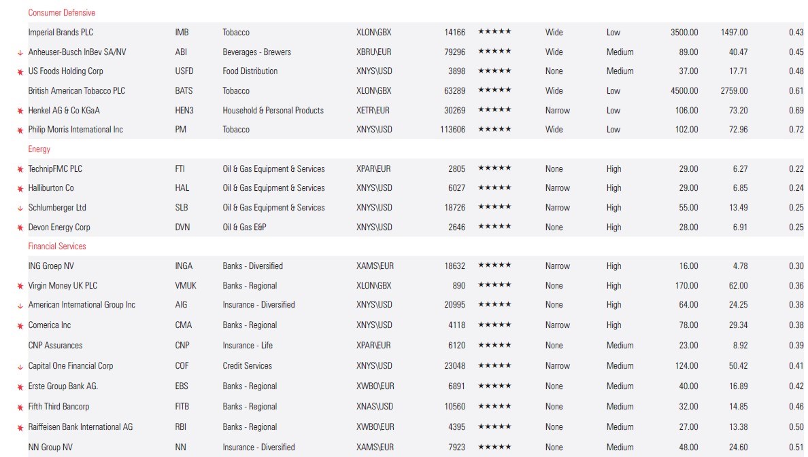Click the red down arrow beside Anheuser-Busch InBev

[x=20, y=52]
